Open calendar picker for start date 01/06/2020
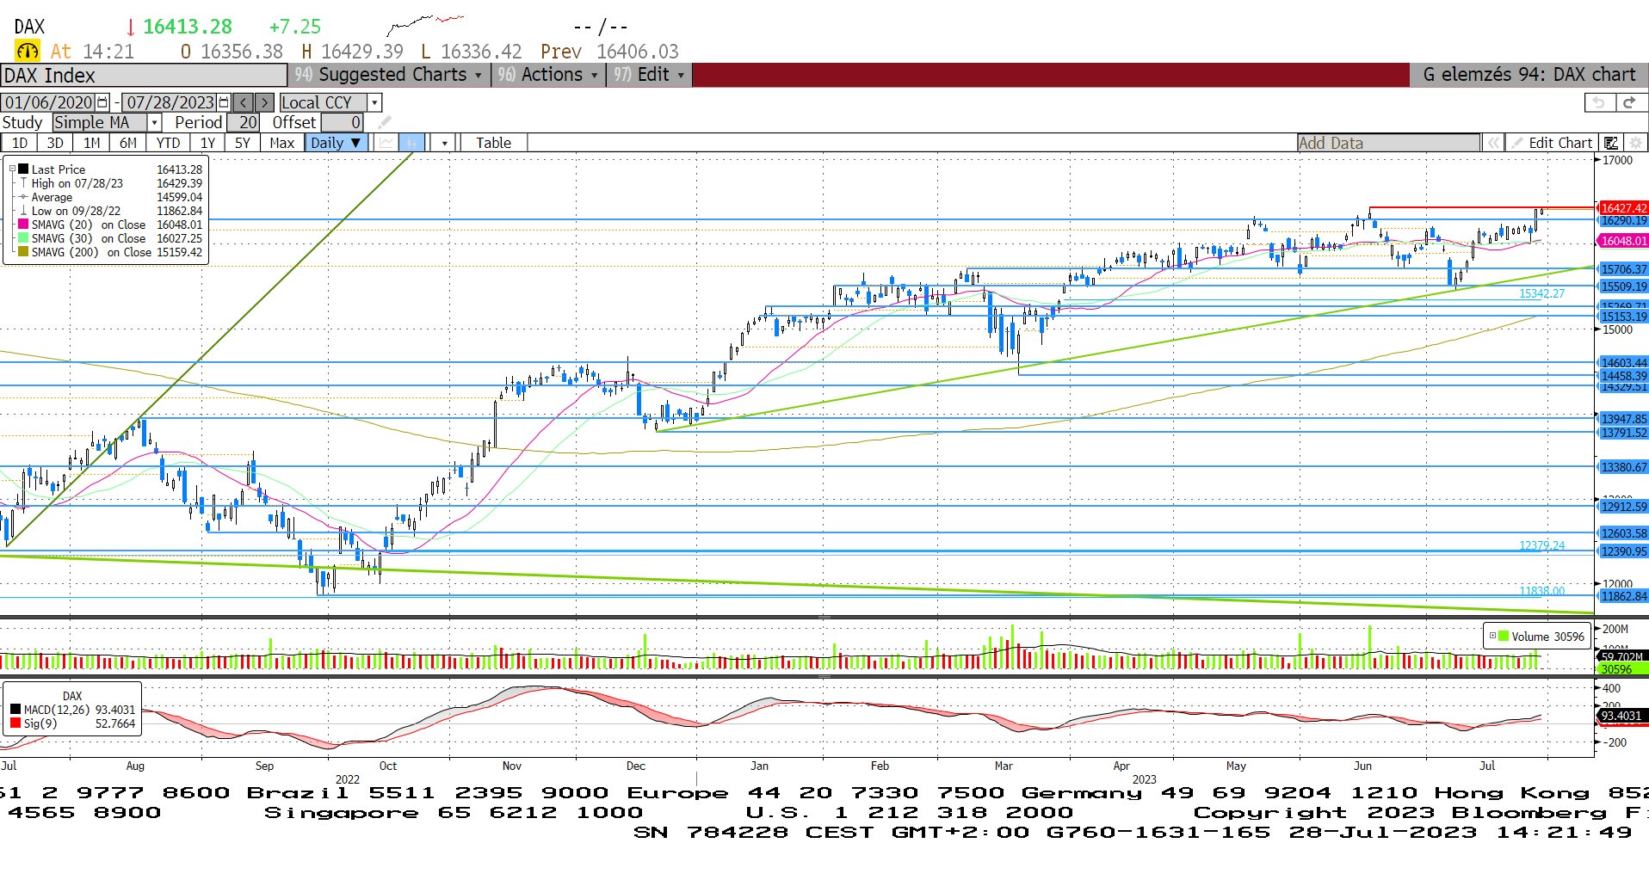This screenshot has height=880, width=1649. coord(102,102)
